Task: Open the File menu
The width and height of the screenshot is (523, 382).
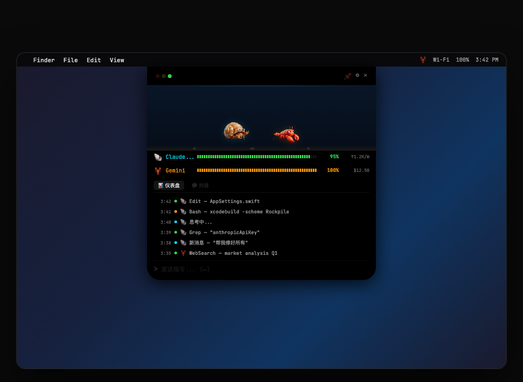Action: click(x=70, y=60)
